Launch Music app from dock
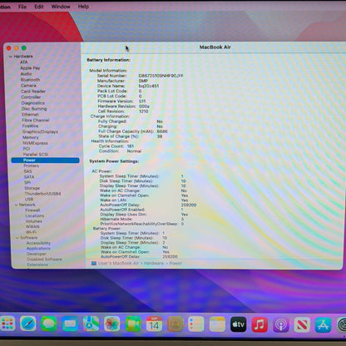The image size is (346, 346). click(x=259, y=324)
